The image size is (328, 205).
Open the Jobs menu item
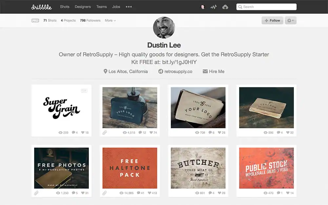(x=116, y=7)
